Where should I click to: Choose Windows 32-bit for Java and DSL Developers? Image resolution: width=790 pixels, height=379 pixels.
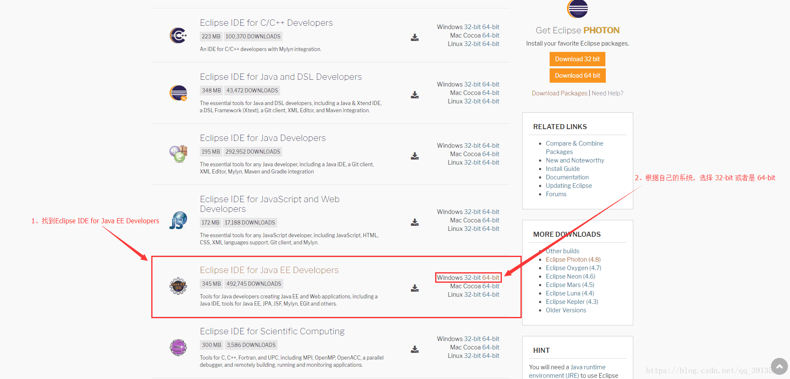472,84
